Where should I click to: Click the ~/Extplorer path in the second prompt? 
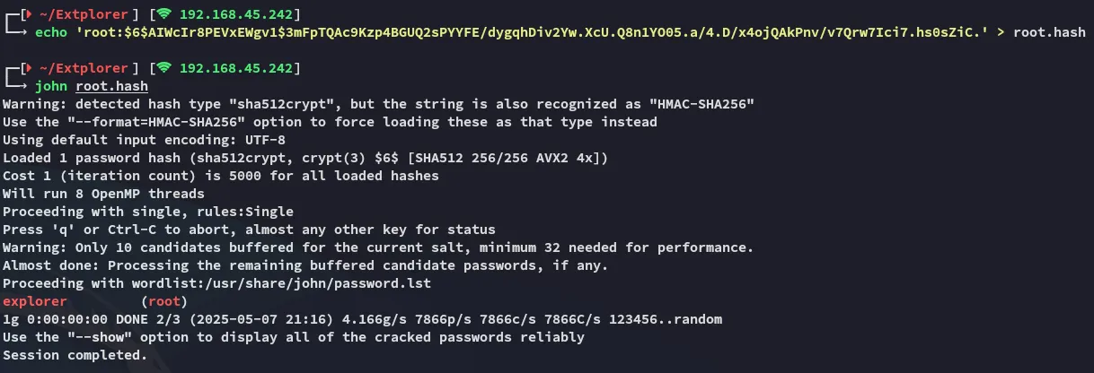(x=72, y=68)
